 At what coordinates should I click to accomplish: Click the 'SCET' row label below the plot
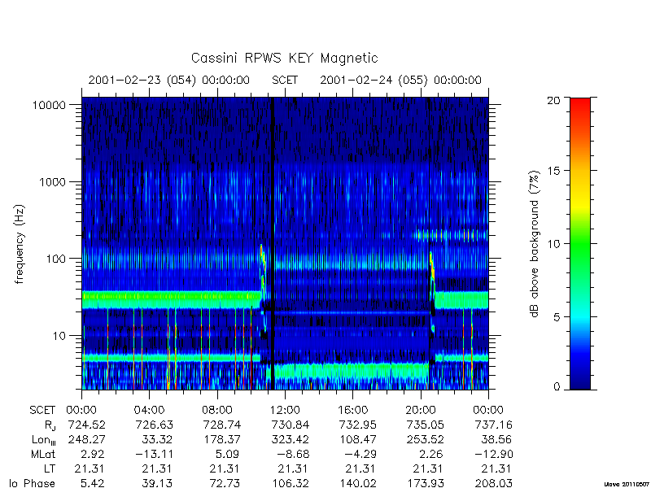[x=42, y=411]
